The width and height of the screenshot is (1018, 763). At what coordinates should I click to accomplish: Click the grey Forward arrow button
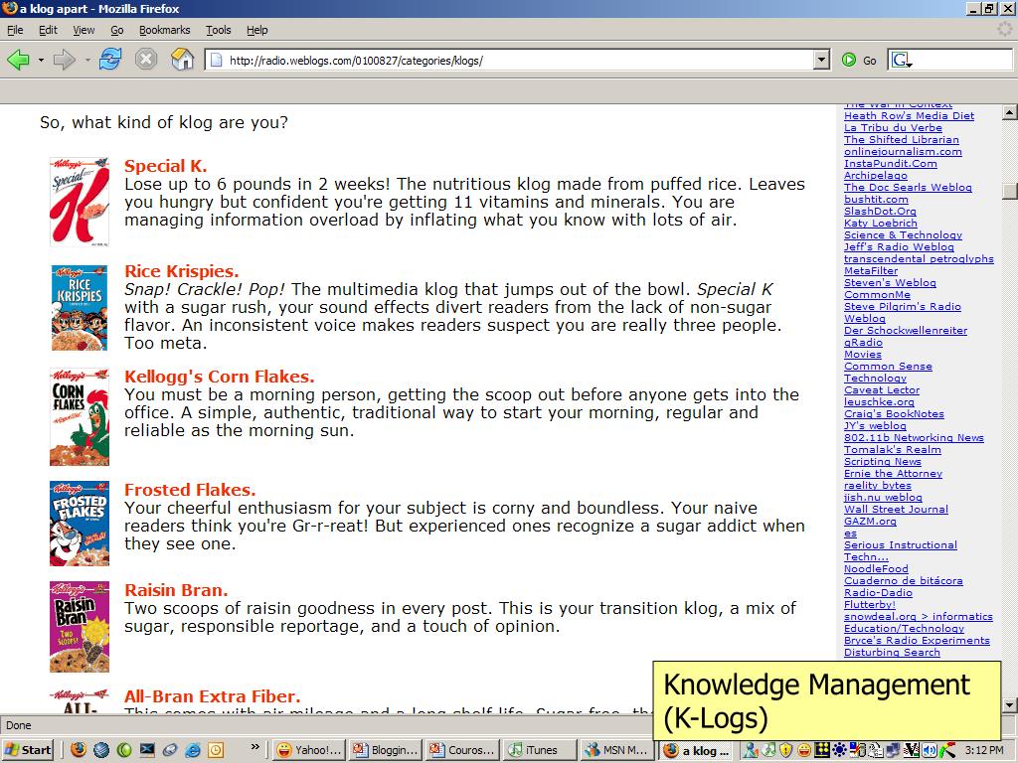pos(65,61)
